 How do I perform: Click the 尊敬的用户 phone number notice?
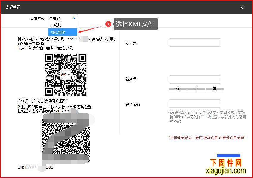pyautogui.click(x=67, y=41)
